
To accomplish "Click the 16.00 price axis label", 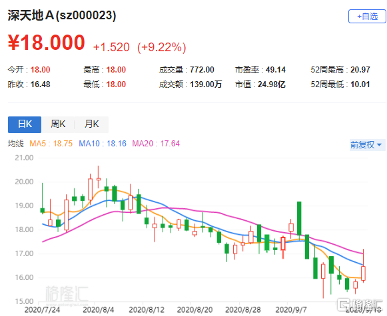I will pyautogui.click(x=24, y=277).
